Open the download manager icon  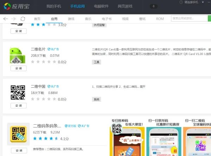click(153, 6)
